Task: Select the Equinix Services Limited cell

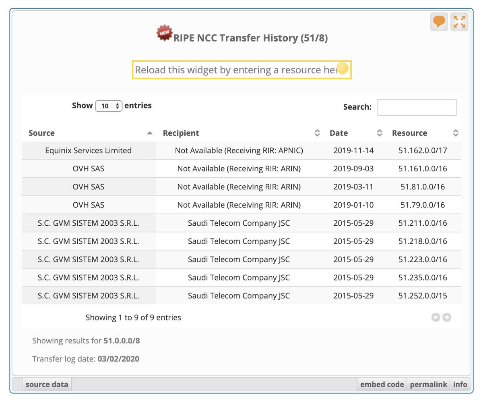Action: [x=89, y=150]
